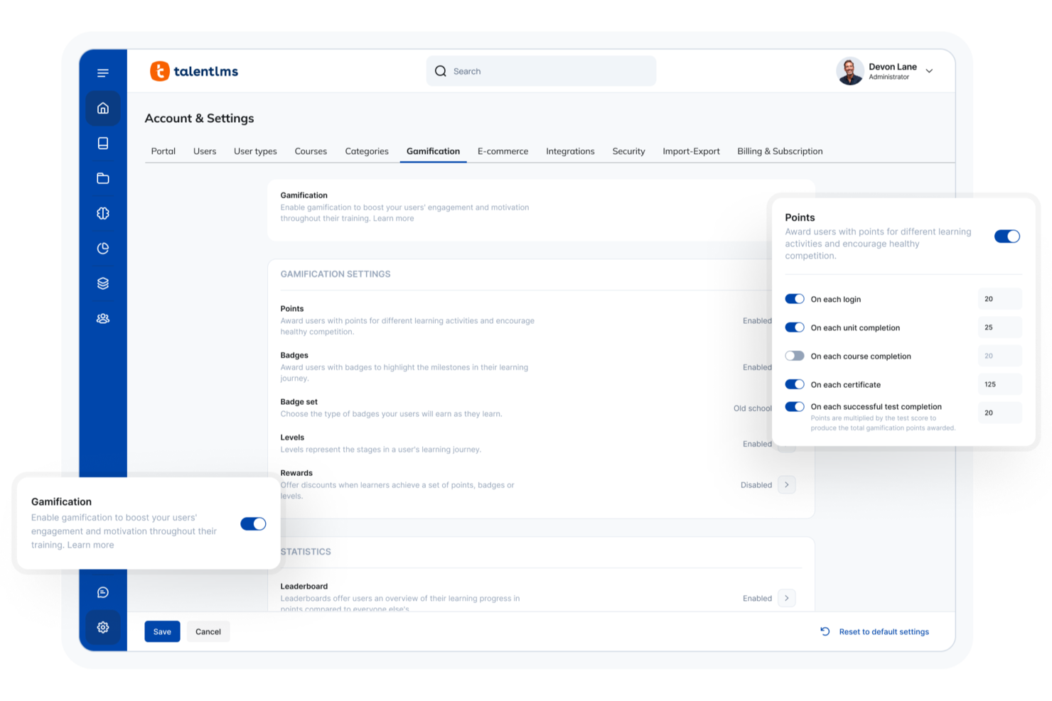
Task: Disable the Points feature master toggle
Action: pos(1007,236)
